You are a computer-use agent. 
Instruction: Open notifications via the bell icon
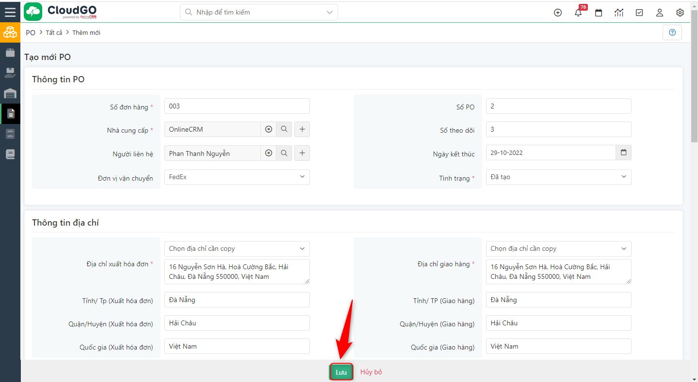(x=578, y=13)
